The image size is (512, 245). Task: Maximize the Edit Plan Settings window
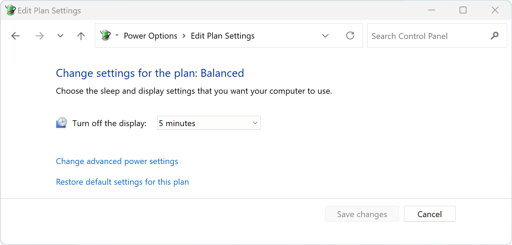(x=463, y=10)
